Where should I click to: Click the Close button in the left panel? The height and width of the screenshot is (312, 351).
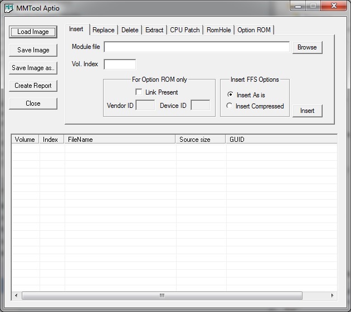[33, 103]
